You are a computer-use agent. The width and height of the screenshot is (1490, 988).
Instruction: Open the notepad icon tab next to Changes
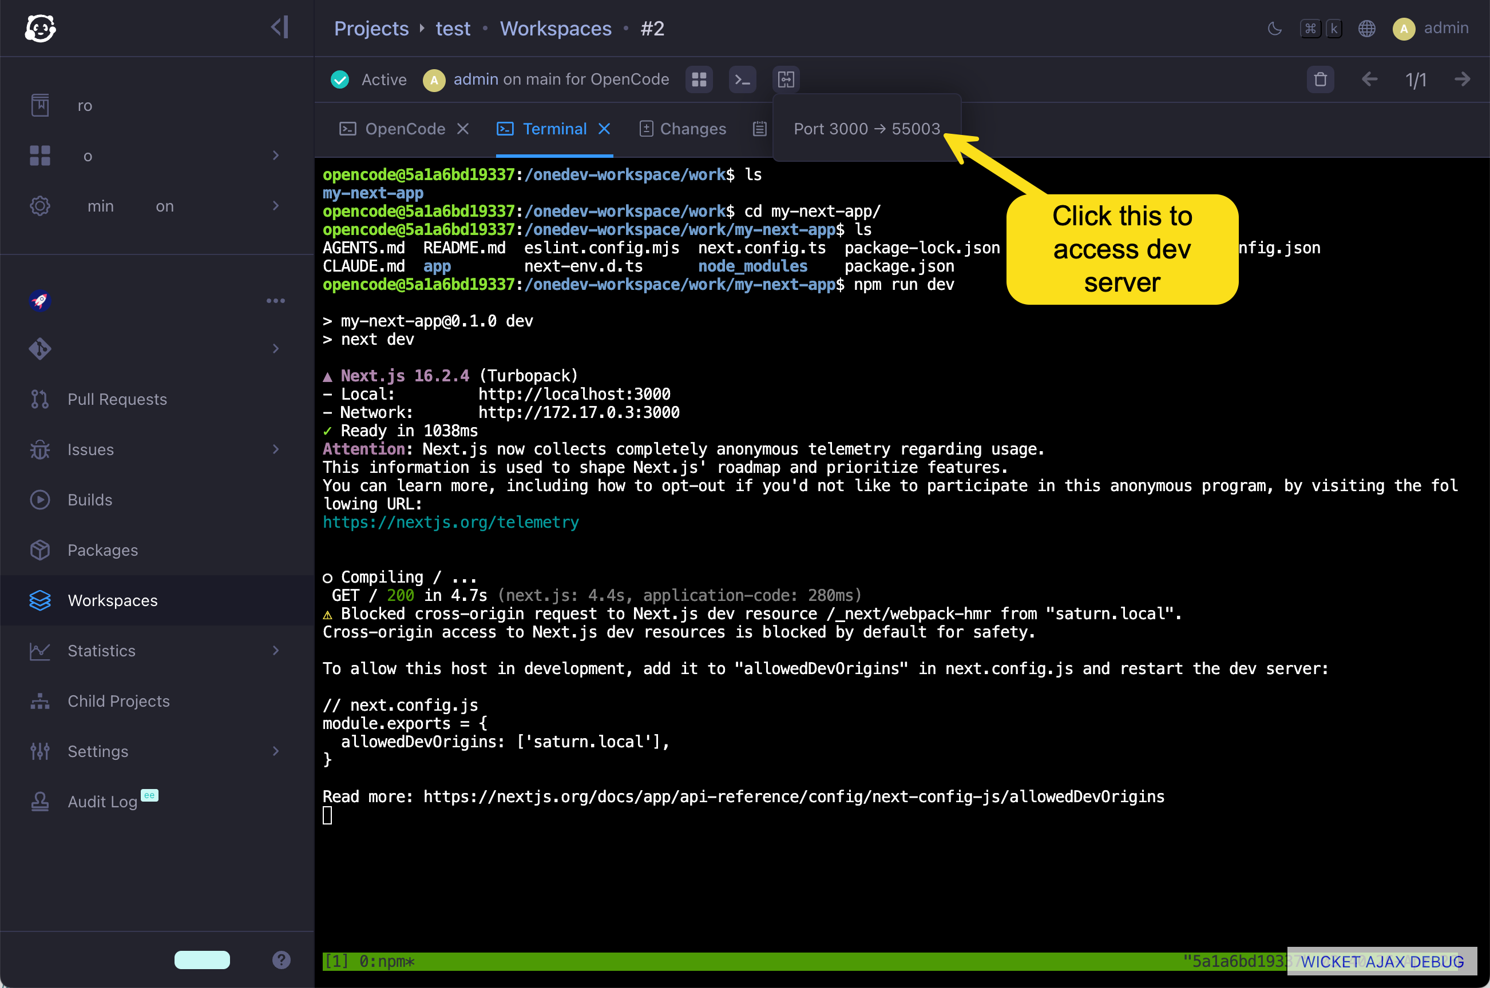tap(759, 129)
